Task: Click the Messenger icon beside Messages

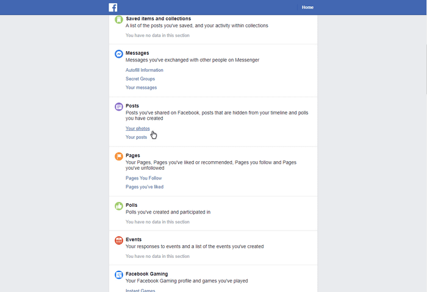Action: coord(119,54)
